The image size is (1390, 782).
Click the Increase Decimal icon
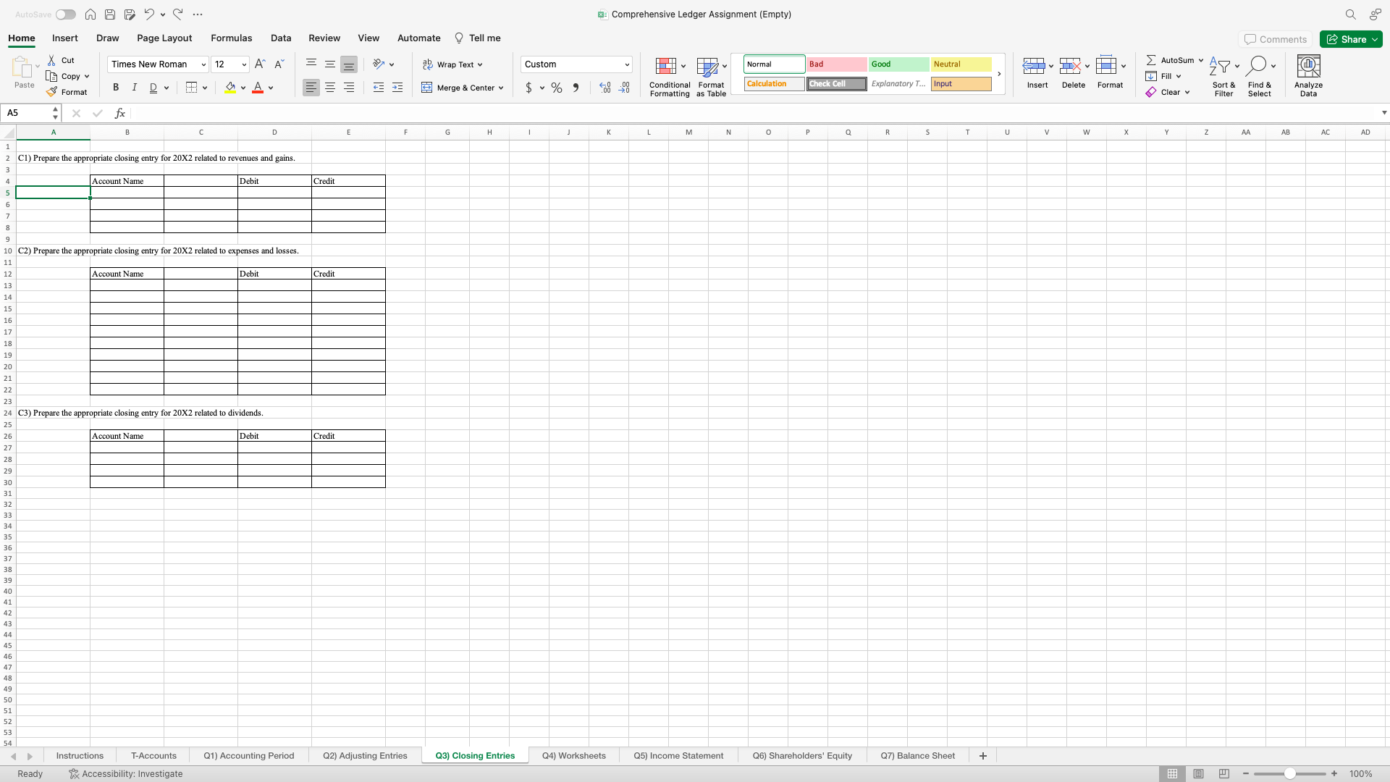[x=605, y=88]
